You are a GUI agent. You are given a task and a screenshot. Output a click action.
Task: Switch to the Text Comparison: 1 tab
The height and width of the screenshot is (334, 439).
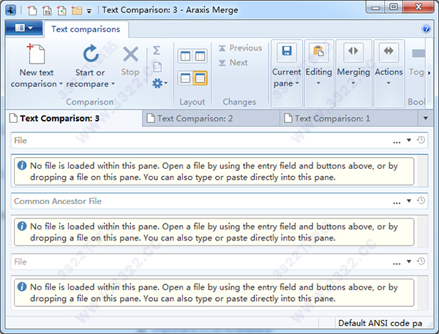pos(348,118)
